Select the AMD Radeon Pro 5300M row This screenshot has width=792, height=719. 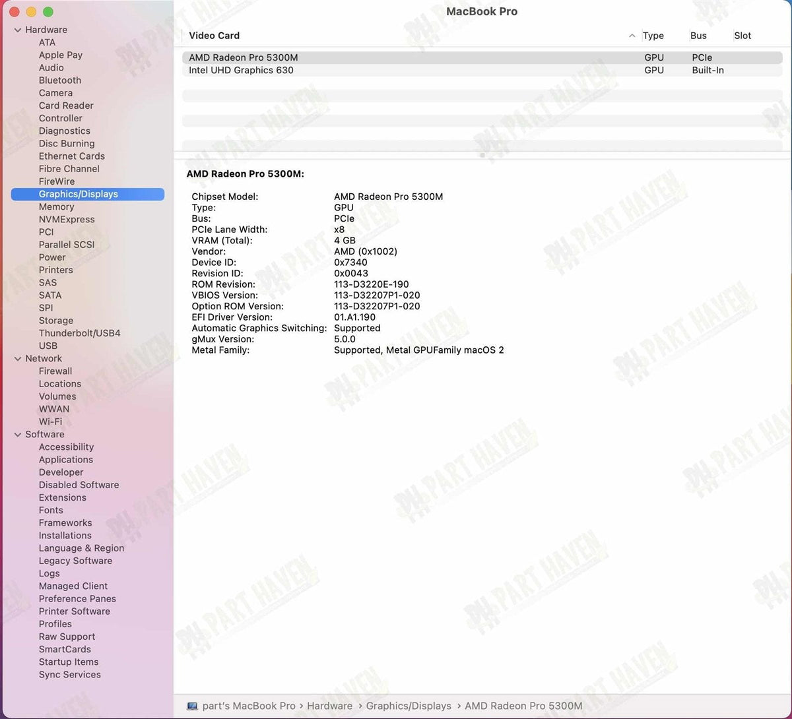tap(482, 57)
